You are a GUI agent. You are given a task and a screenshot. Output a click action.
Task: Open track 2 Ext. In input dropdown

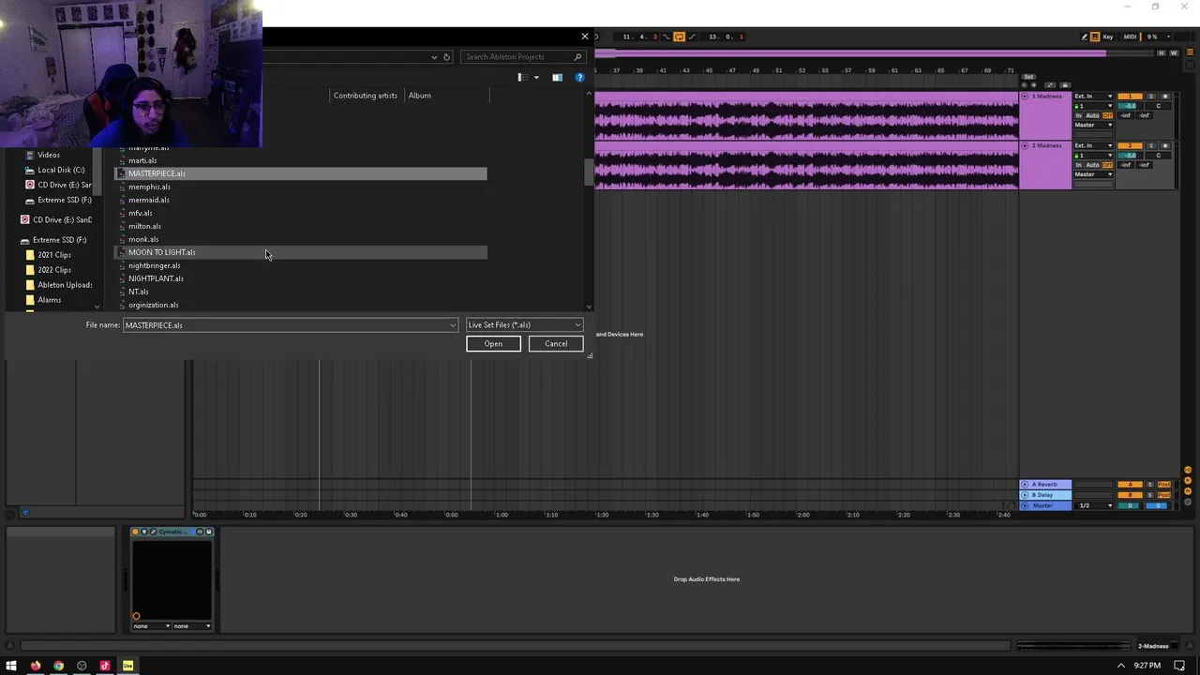coord(1093,145)
